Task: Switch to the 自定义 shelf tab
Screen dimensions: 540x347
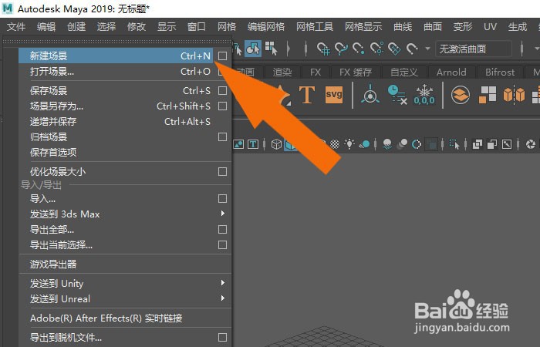Action: 404,72
